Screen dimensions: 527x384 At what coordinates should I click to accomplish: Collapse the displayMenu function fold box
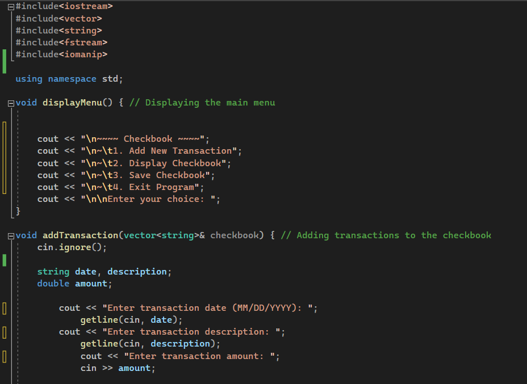pyautogui.click(x=11, y=103)
